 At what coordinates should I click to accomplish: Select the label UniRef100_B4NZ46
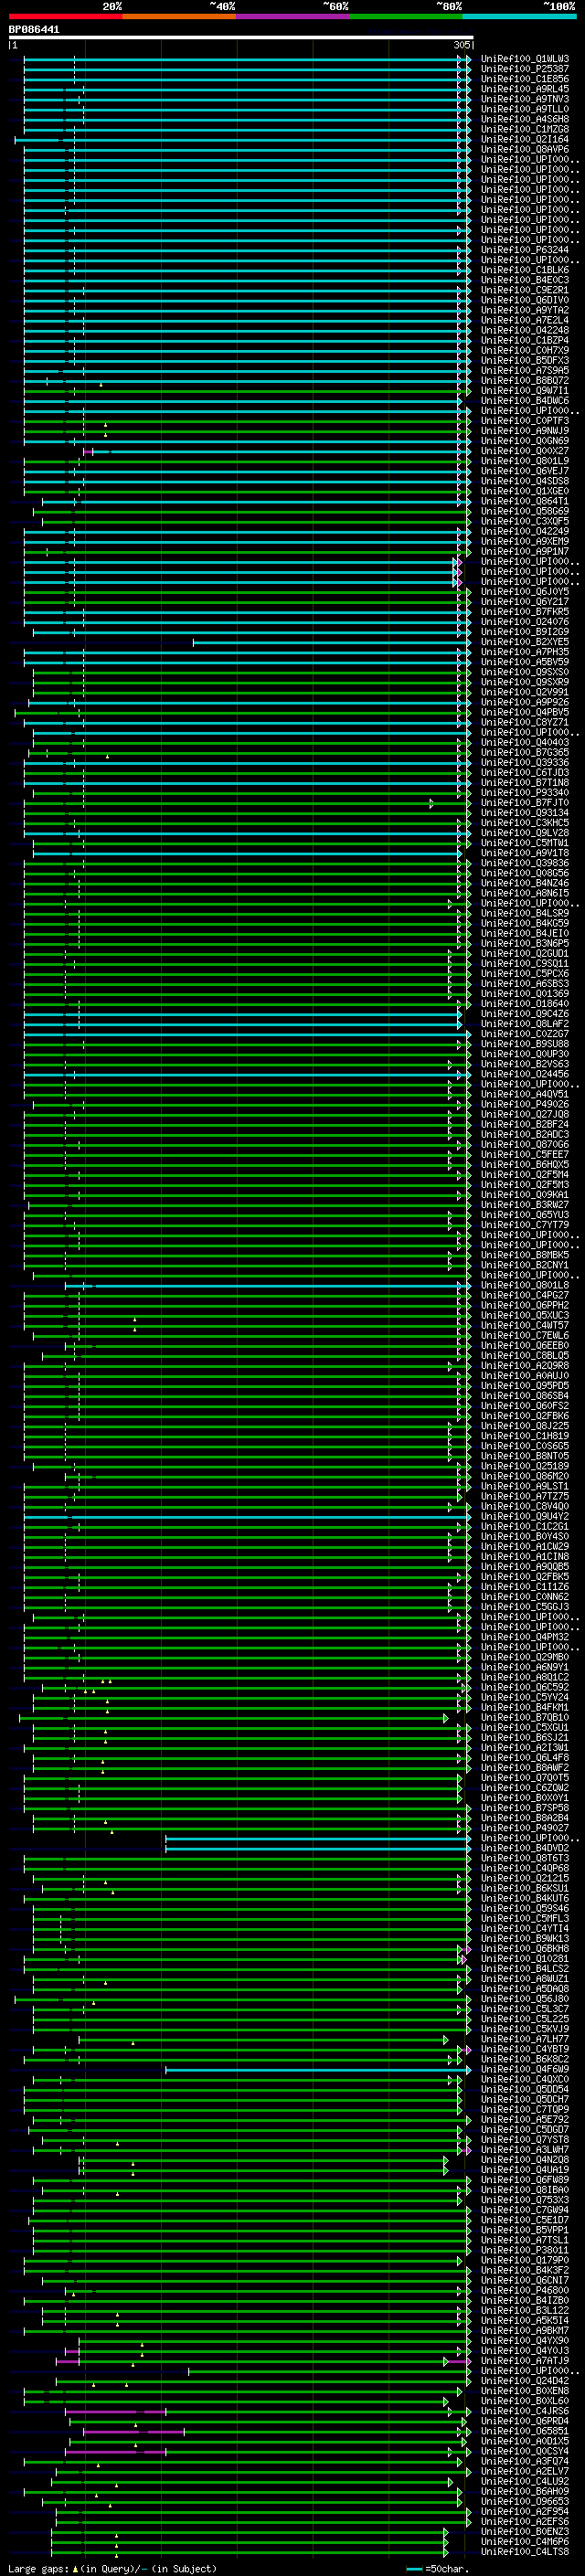[x=525, y=883]
